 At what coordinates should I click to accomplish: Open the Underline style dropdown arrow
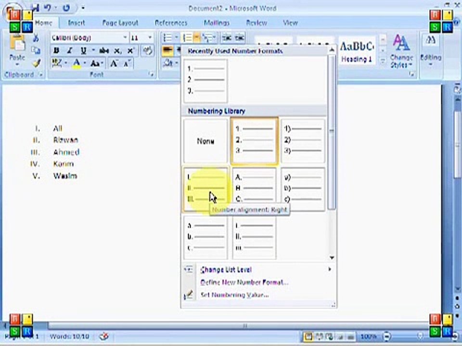[93, 50]
